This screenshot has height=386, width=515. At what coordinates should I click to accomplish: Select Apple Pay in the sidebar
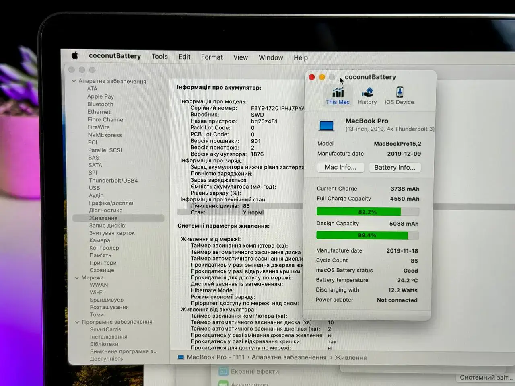click(x=101, y=96)
